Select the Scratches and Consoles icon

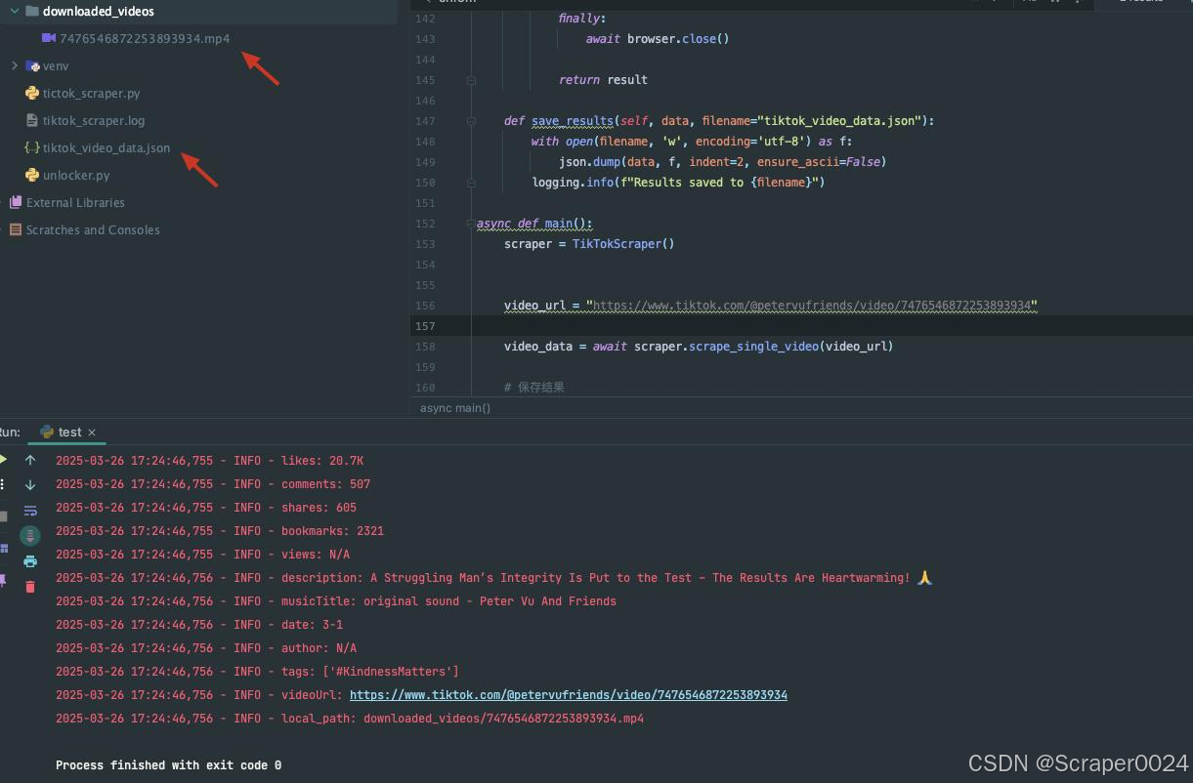click(x=16, y=229)
